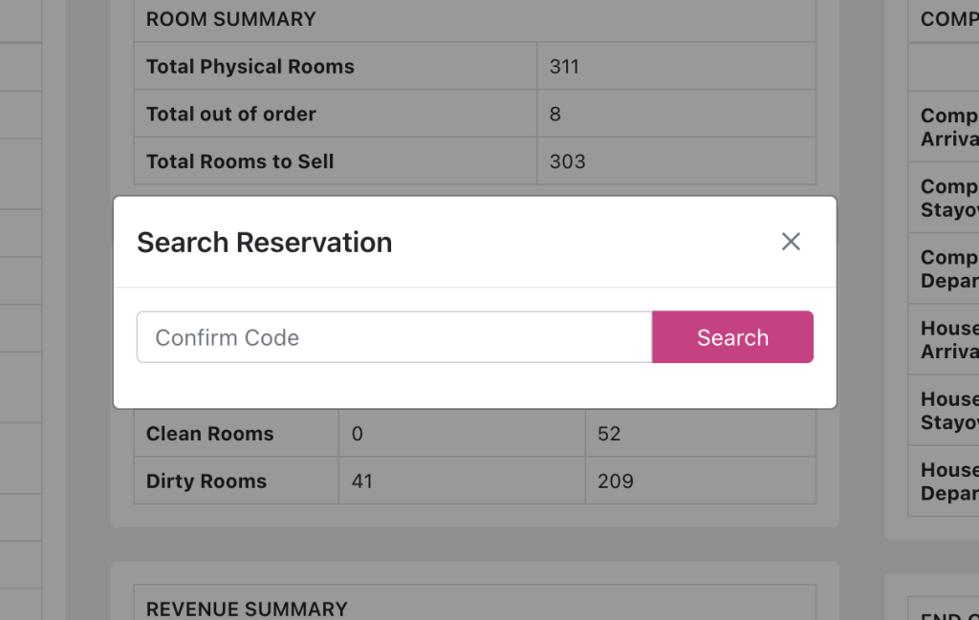
Task: Select the Comp Stayover row label
Action: [x=949, y=198]
